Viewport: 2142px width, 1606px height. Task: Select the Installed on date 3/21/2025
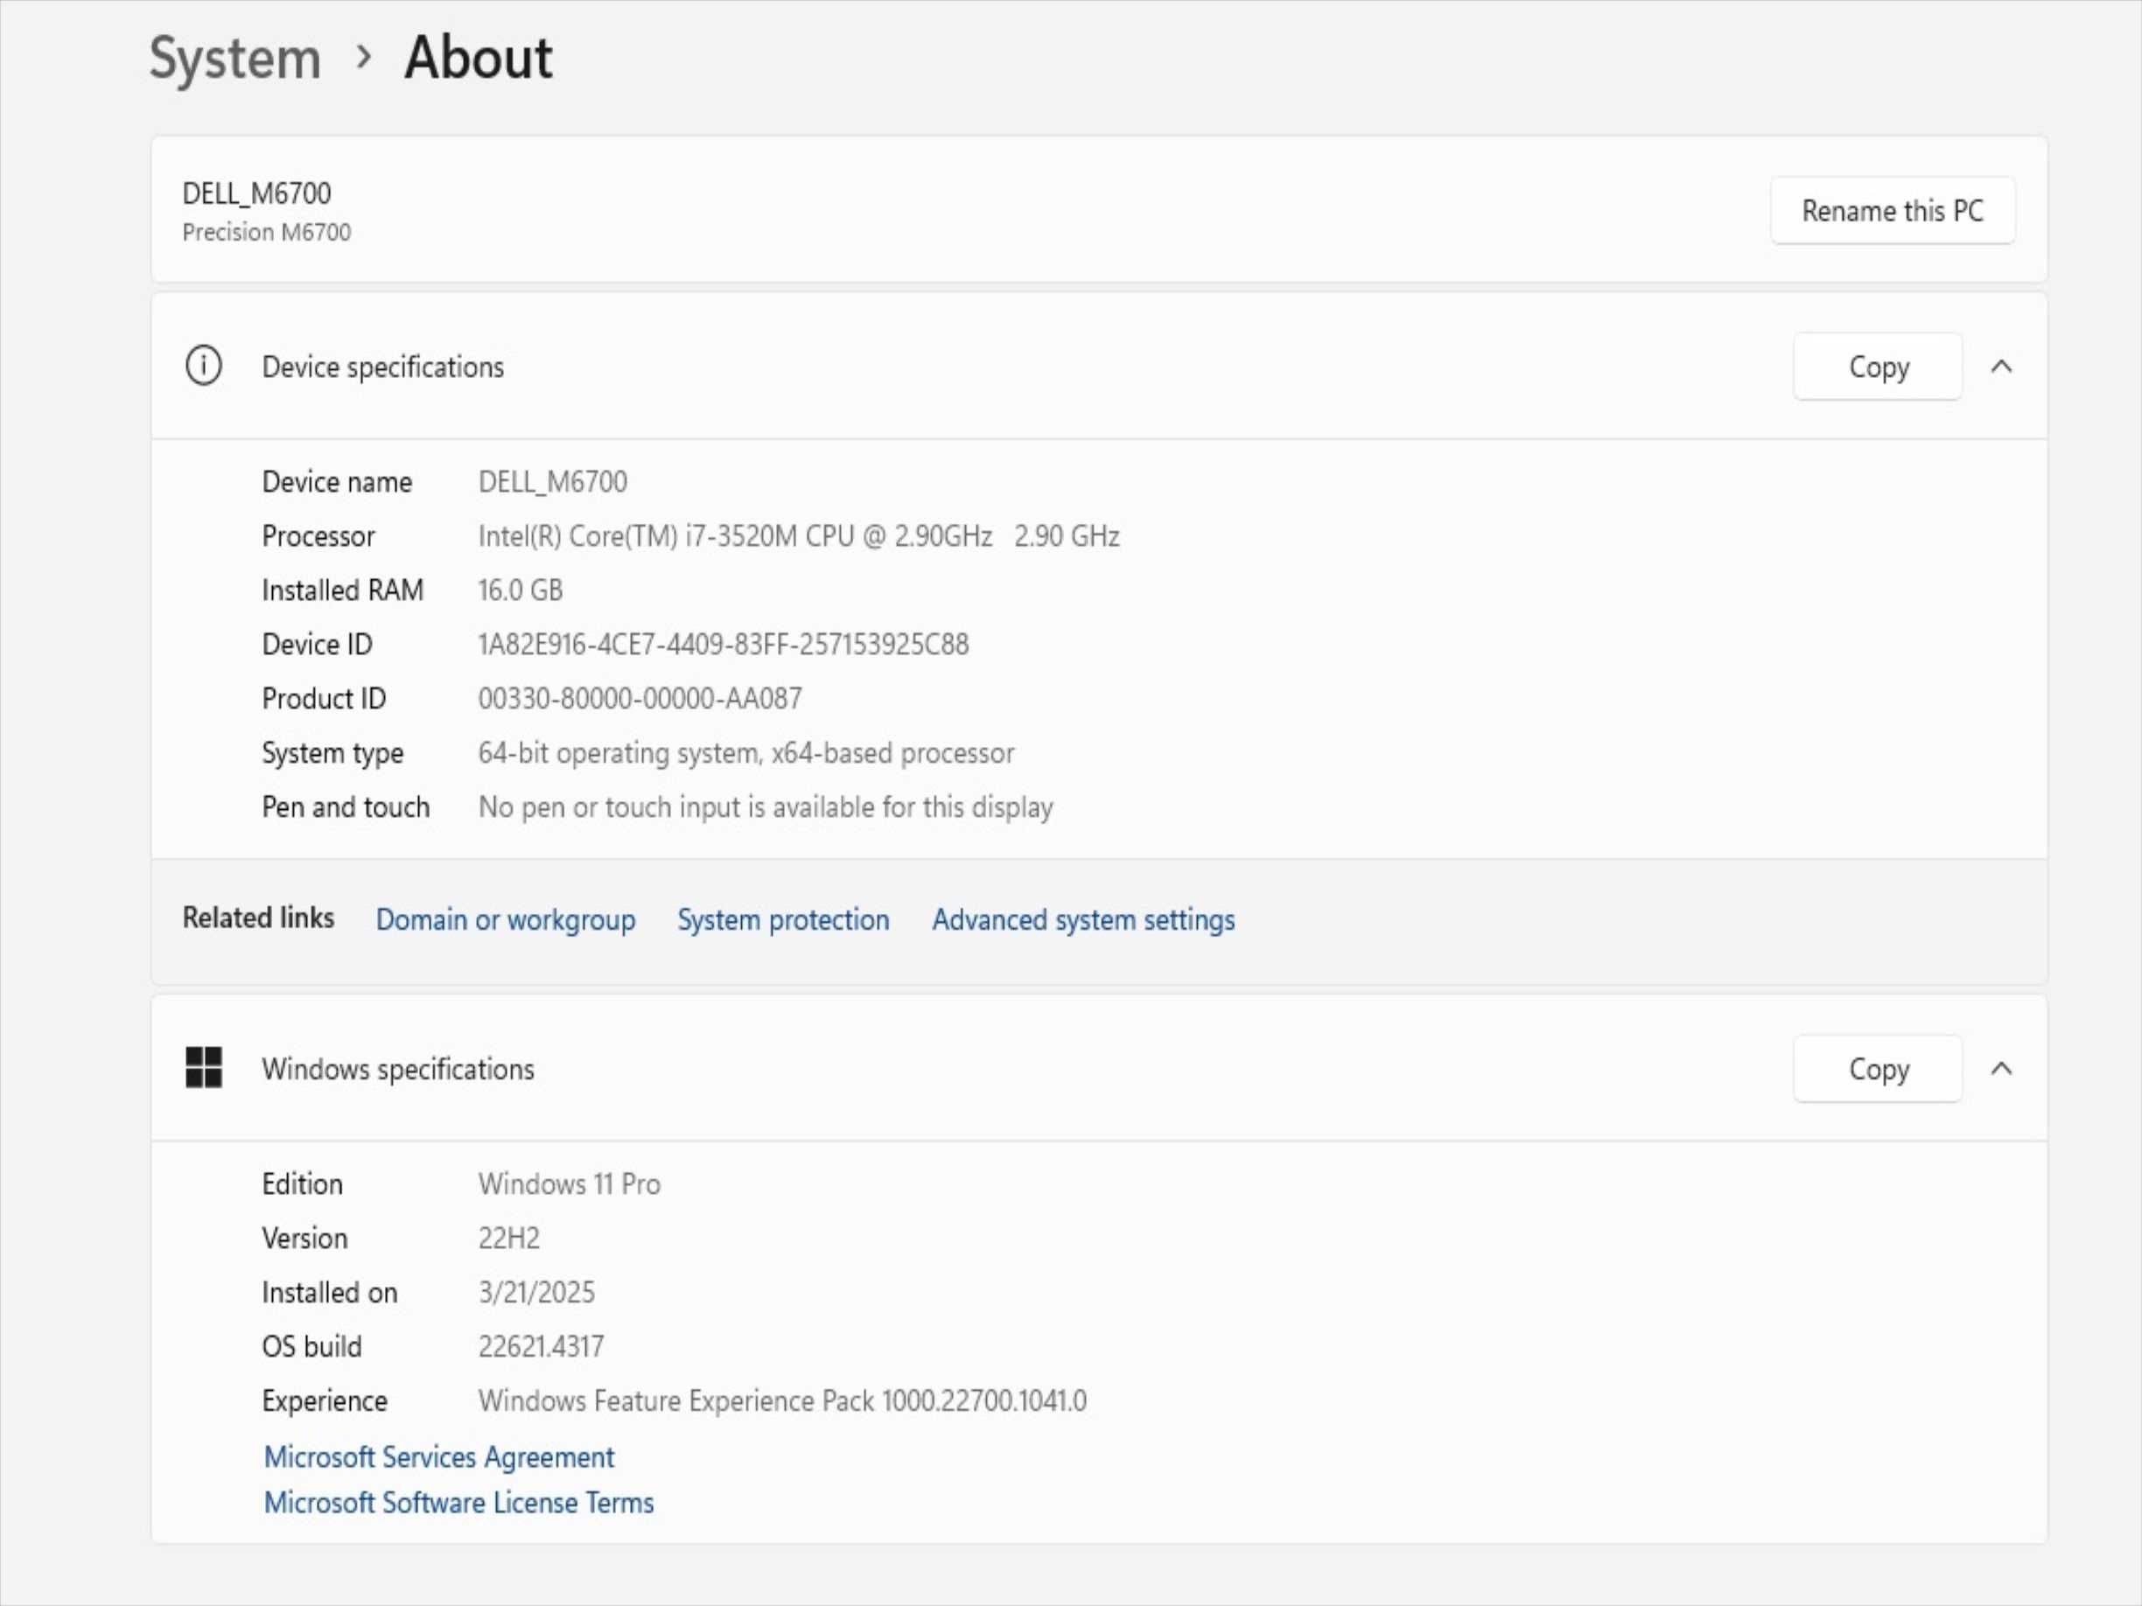536,1291
